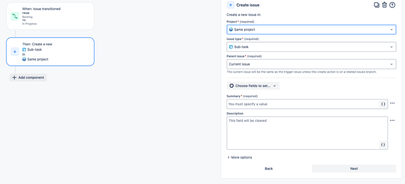Delete the Create issue component via trash icon

(x=384, y=5)
